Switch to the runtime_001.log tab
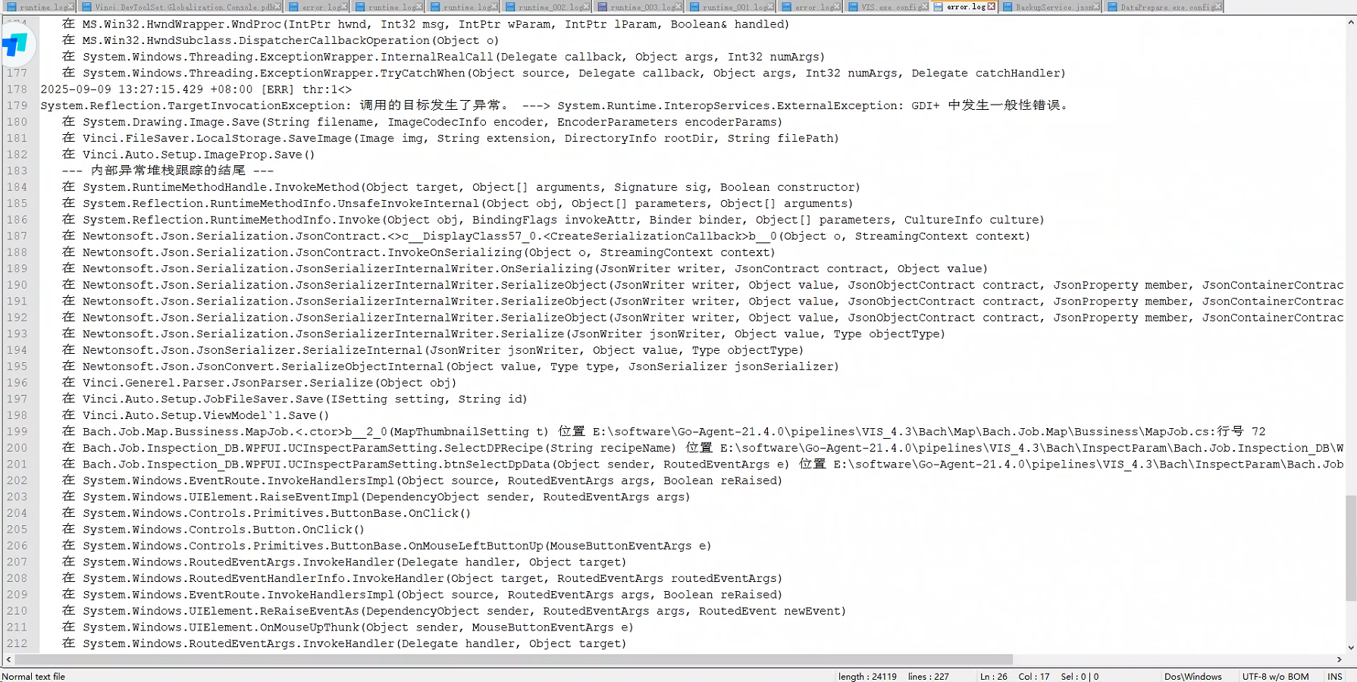The height and width of the screenshot is (682, 1357). [734, 7]
